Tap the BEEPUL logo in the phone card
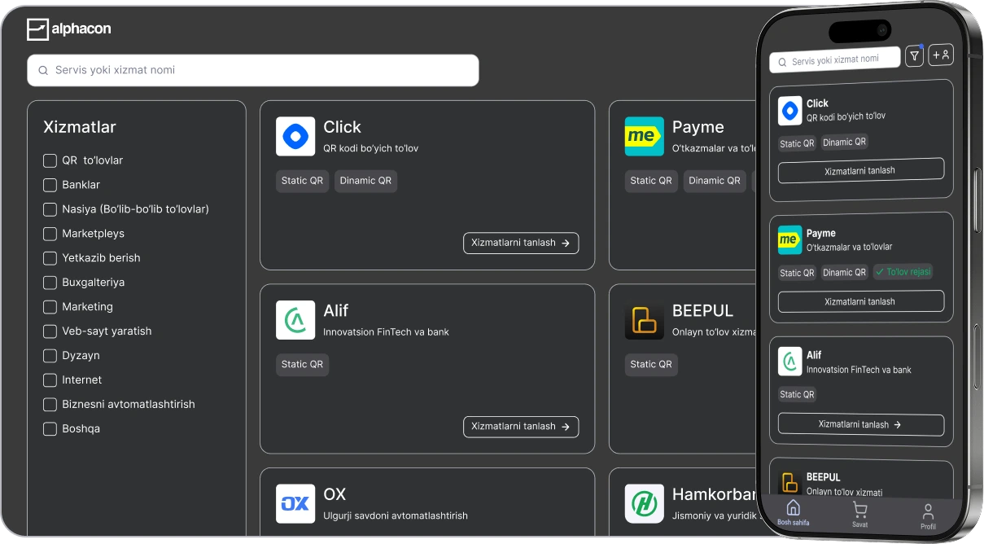This screenshot has height=544, width=984. 790,484
